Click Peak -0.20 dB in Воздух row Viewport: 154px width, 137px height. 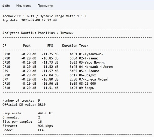pos(29,75)
